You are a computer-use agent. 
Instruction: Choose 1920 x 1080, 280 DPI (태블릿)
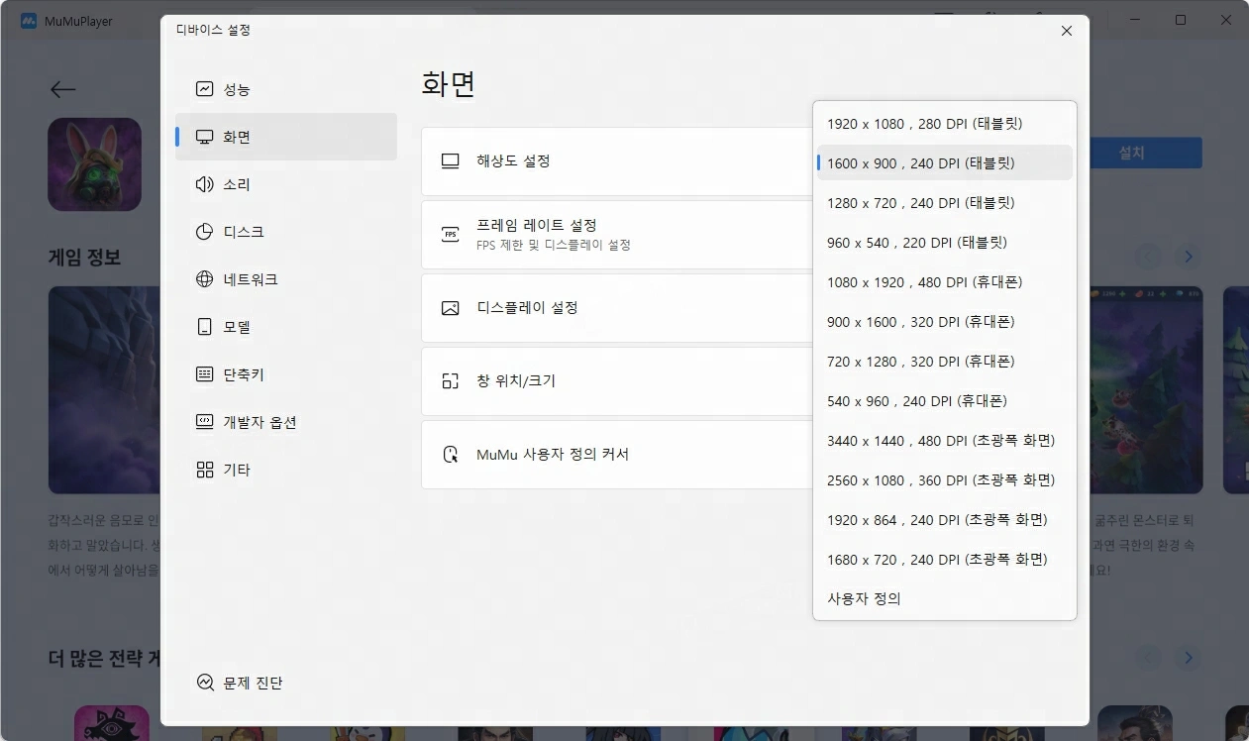945,124
